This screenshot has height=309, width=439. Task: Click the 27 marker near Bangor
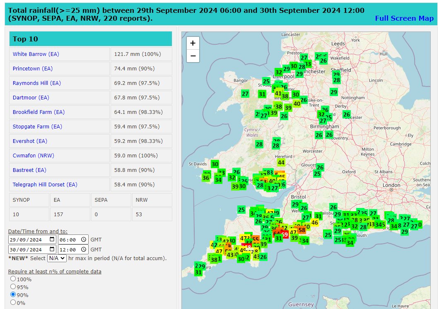[245, 94]
